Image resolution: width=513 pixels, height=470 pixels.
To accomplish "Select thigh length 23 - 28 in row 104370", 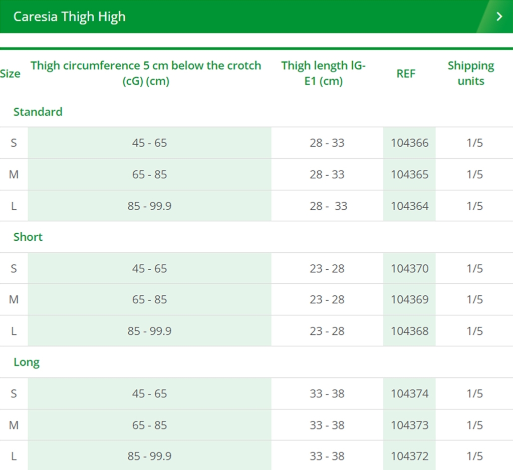I will (327, 268).
